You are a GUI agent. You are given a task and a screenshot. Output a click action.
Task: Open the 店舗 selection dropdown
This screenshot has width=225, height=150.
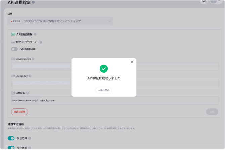tap(60, 21)
